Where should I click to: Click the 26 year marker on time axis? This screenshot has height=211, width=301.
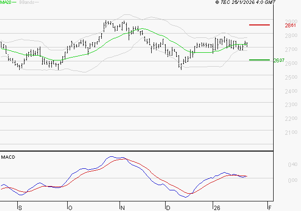[x=217, y=208]
